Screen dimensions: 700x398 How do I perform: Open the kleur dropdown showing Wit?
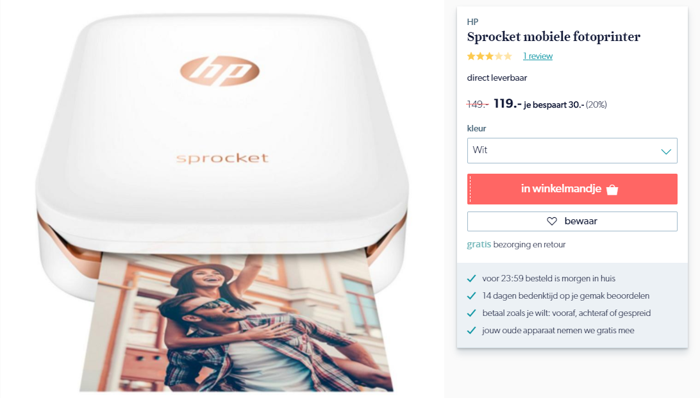coord(572,151)
